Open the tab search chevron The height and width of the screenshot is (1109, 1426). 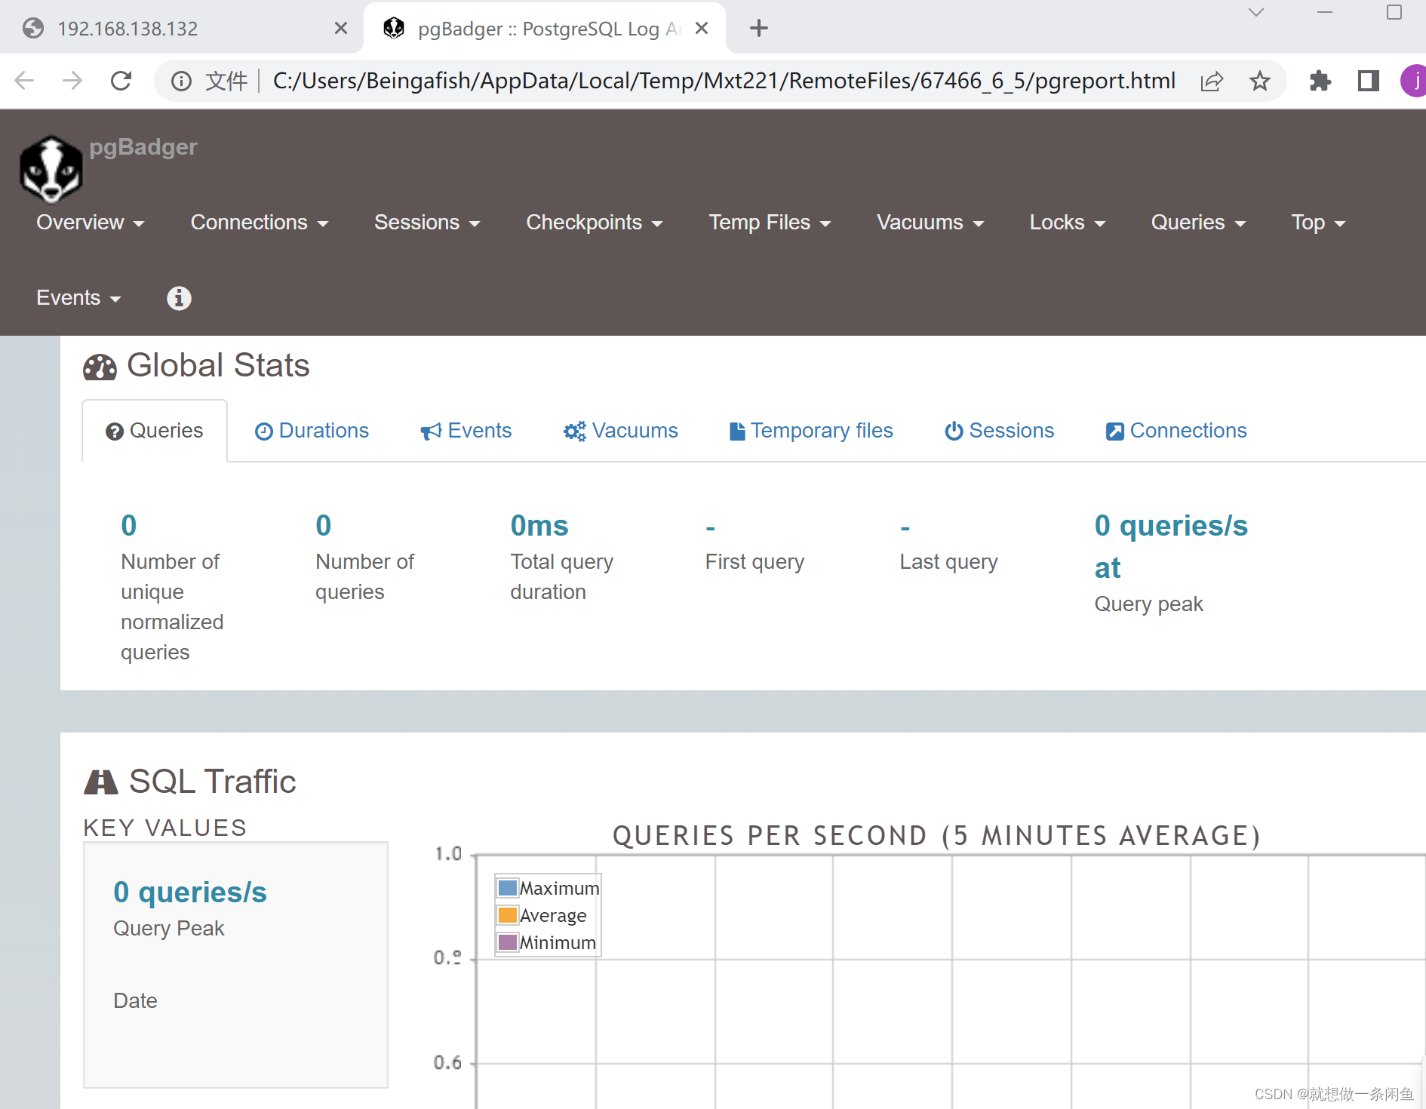pyautogui.click(x=1255, y=12)
